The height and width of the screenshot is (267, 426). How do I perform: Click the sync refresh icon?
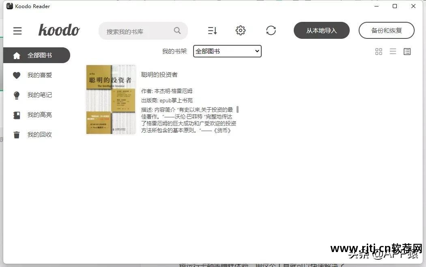point(271,30)
